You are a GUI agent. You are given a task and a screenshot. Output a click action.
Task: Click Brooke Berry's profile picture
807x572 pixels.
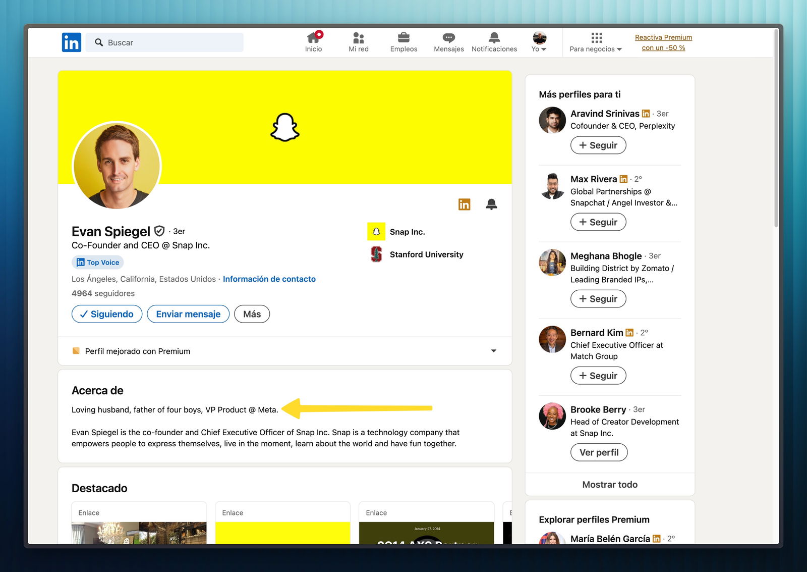(552, 416)
